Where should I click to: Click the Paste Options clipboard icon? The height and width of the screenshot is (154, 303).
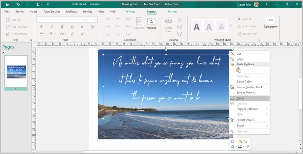(238, 70)
